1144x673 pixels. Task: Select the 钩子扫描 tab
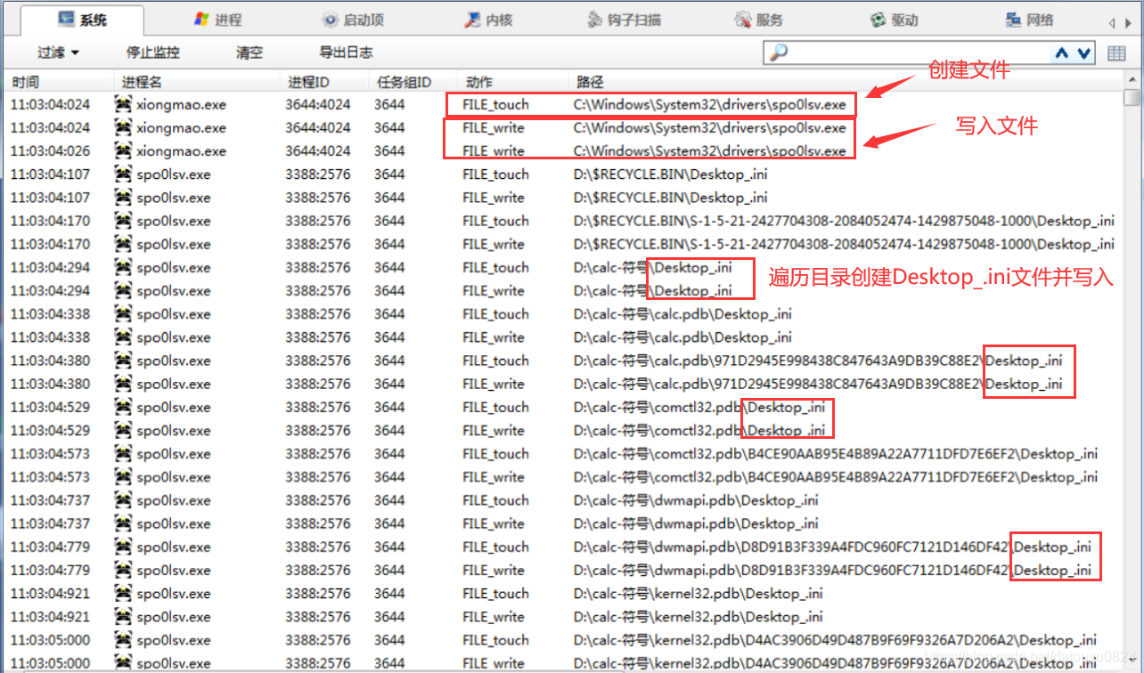(x=624, y=20)
